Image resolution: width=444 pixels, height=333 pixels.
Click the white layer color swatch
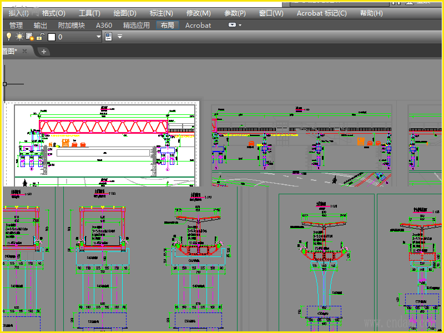(52, 37)
